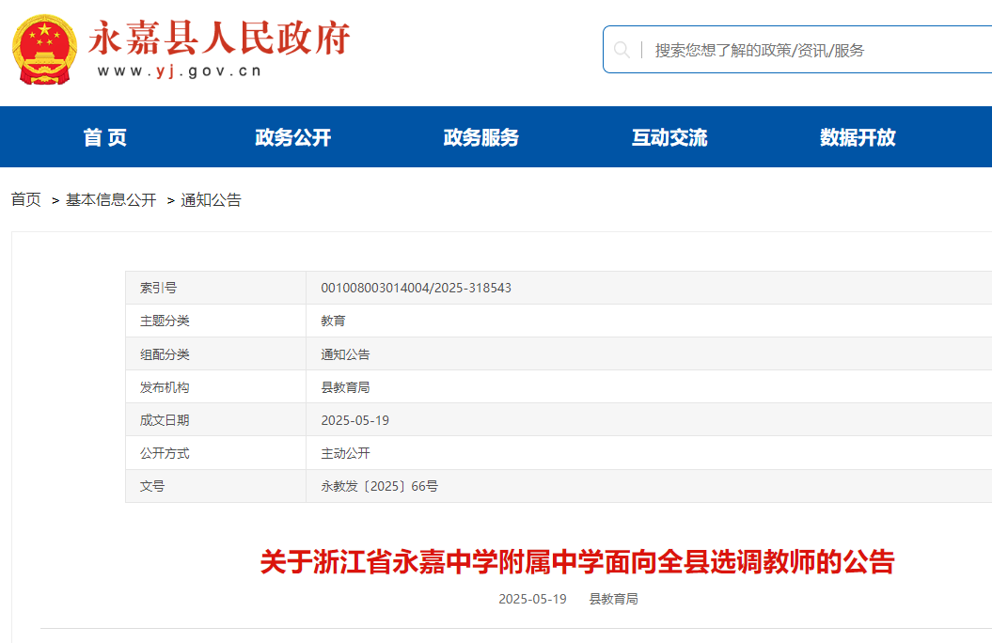Click date 2025-05-19 below the headline

coord(533,599)
